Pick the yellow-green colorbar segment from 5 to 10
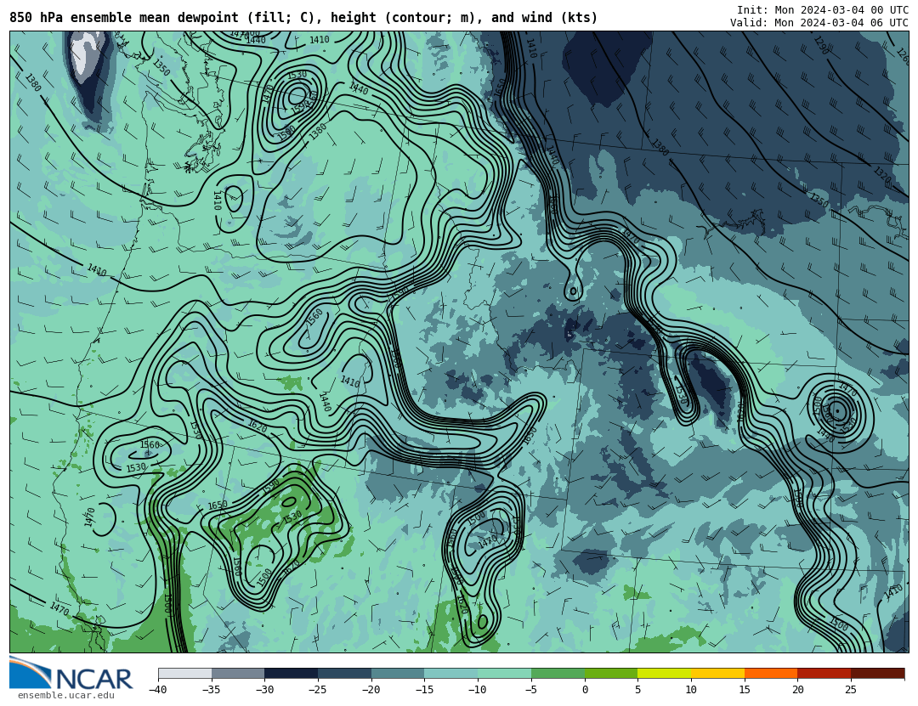This screenshot has width=918, height=706. point(664,673)
